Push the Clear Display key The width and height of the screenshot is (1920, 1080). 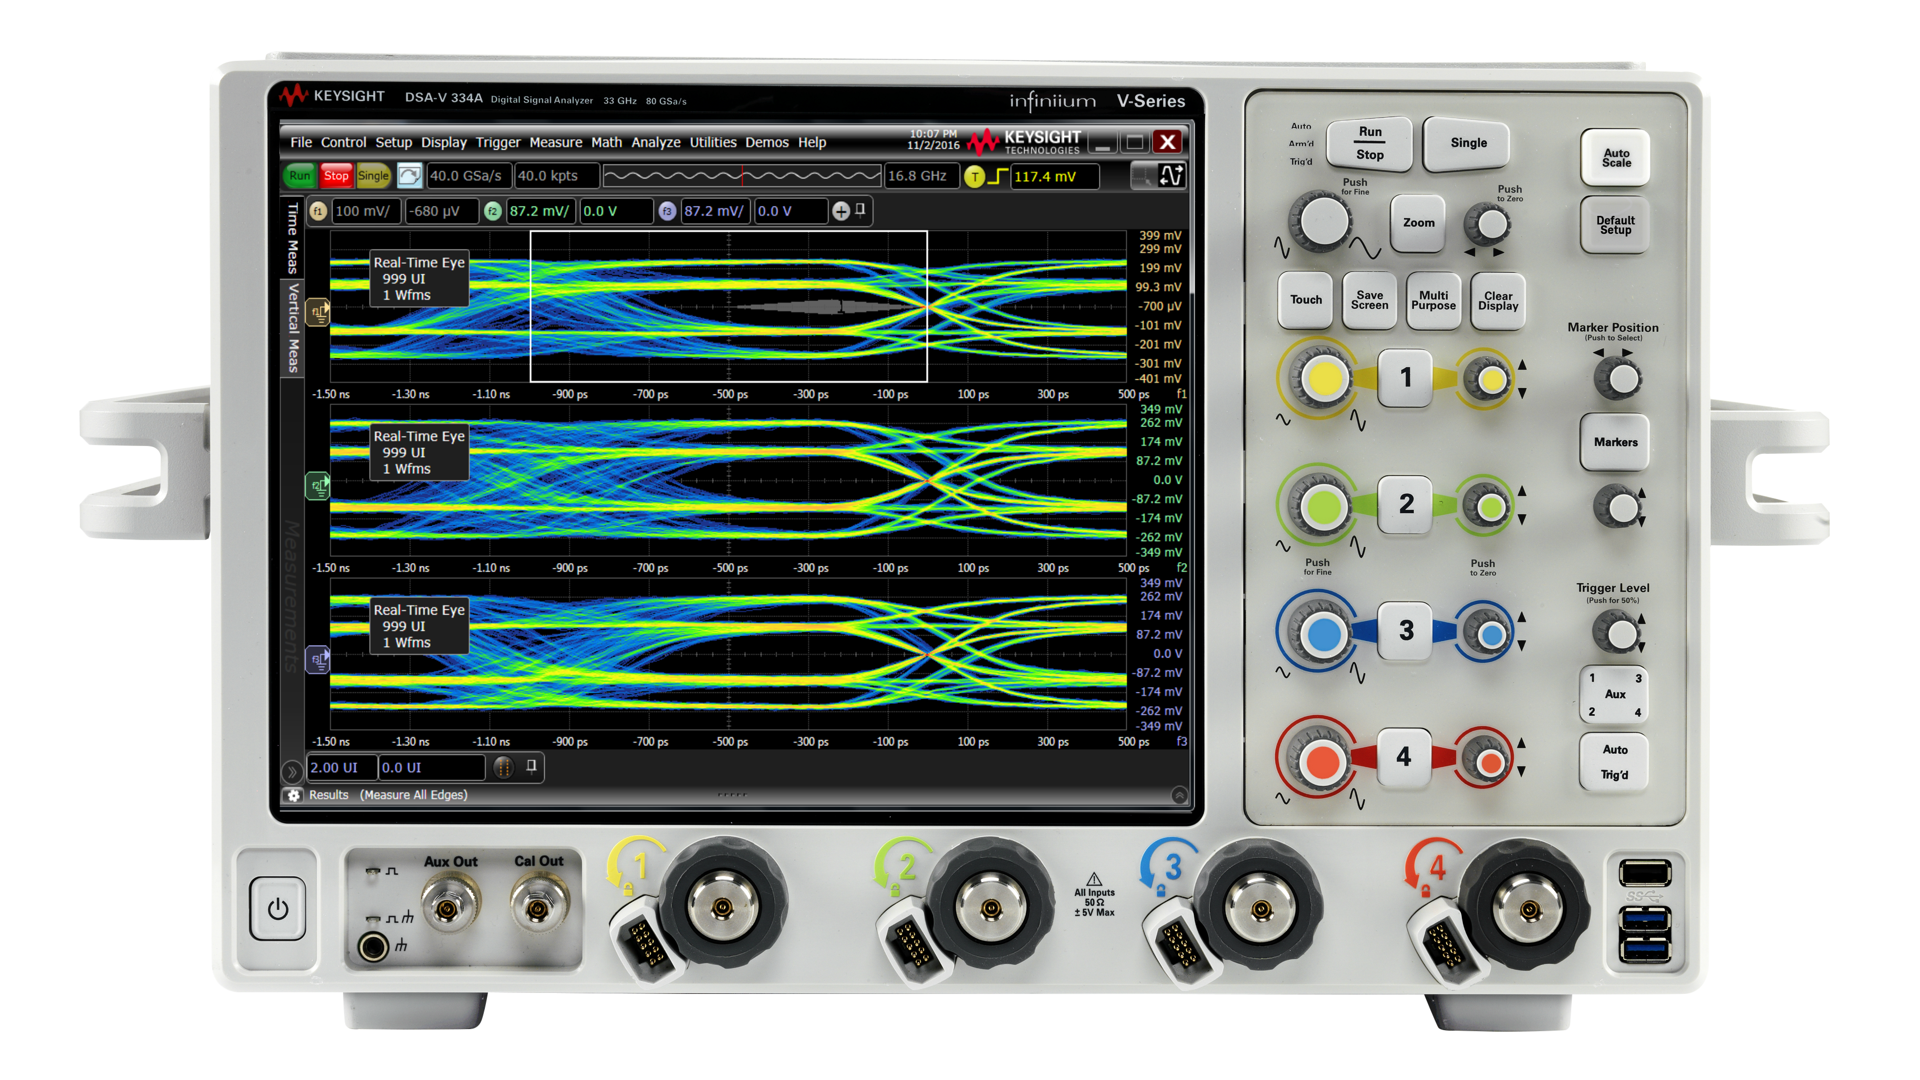(1498, 300)
